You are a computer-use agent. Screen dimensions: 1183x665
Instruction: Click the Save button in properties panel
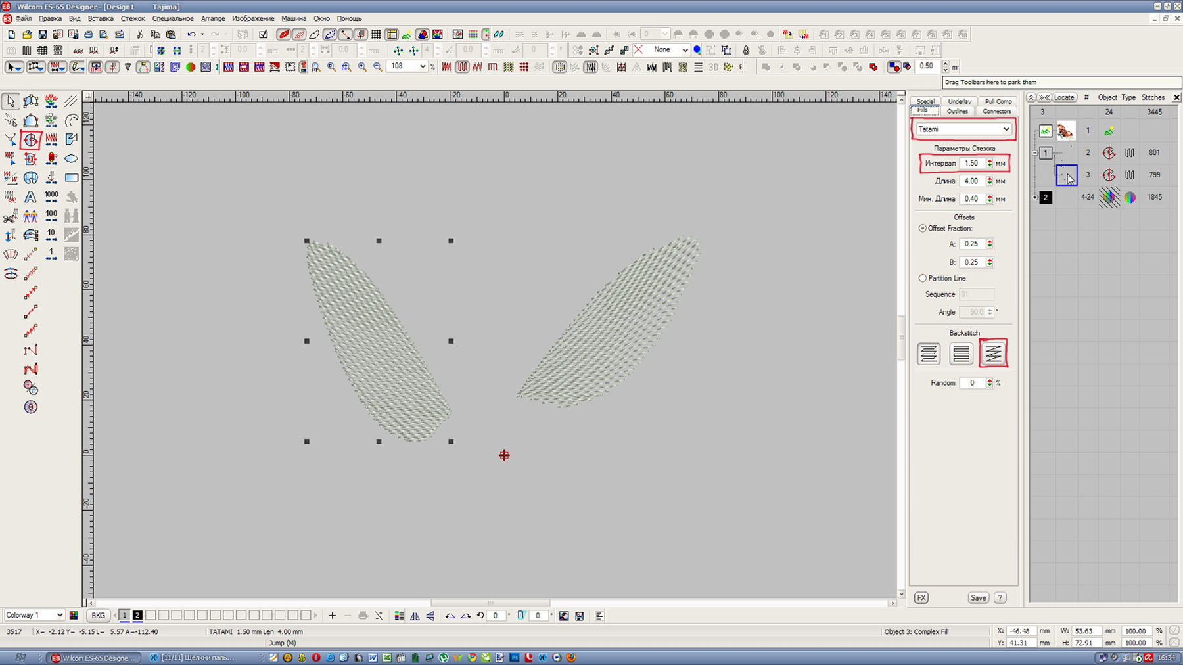978,597
